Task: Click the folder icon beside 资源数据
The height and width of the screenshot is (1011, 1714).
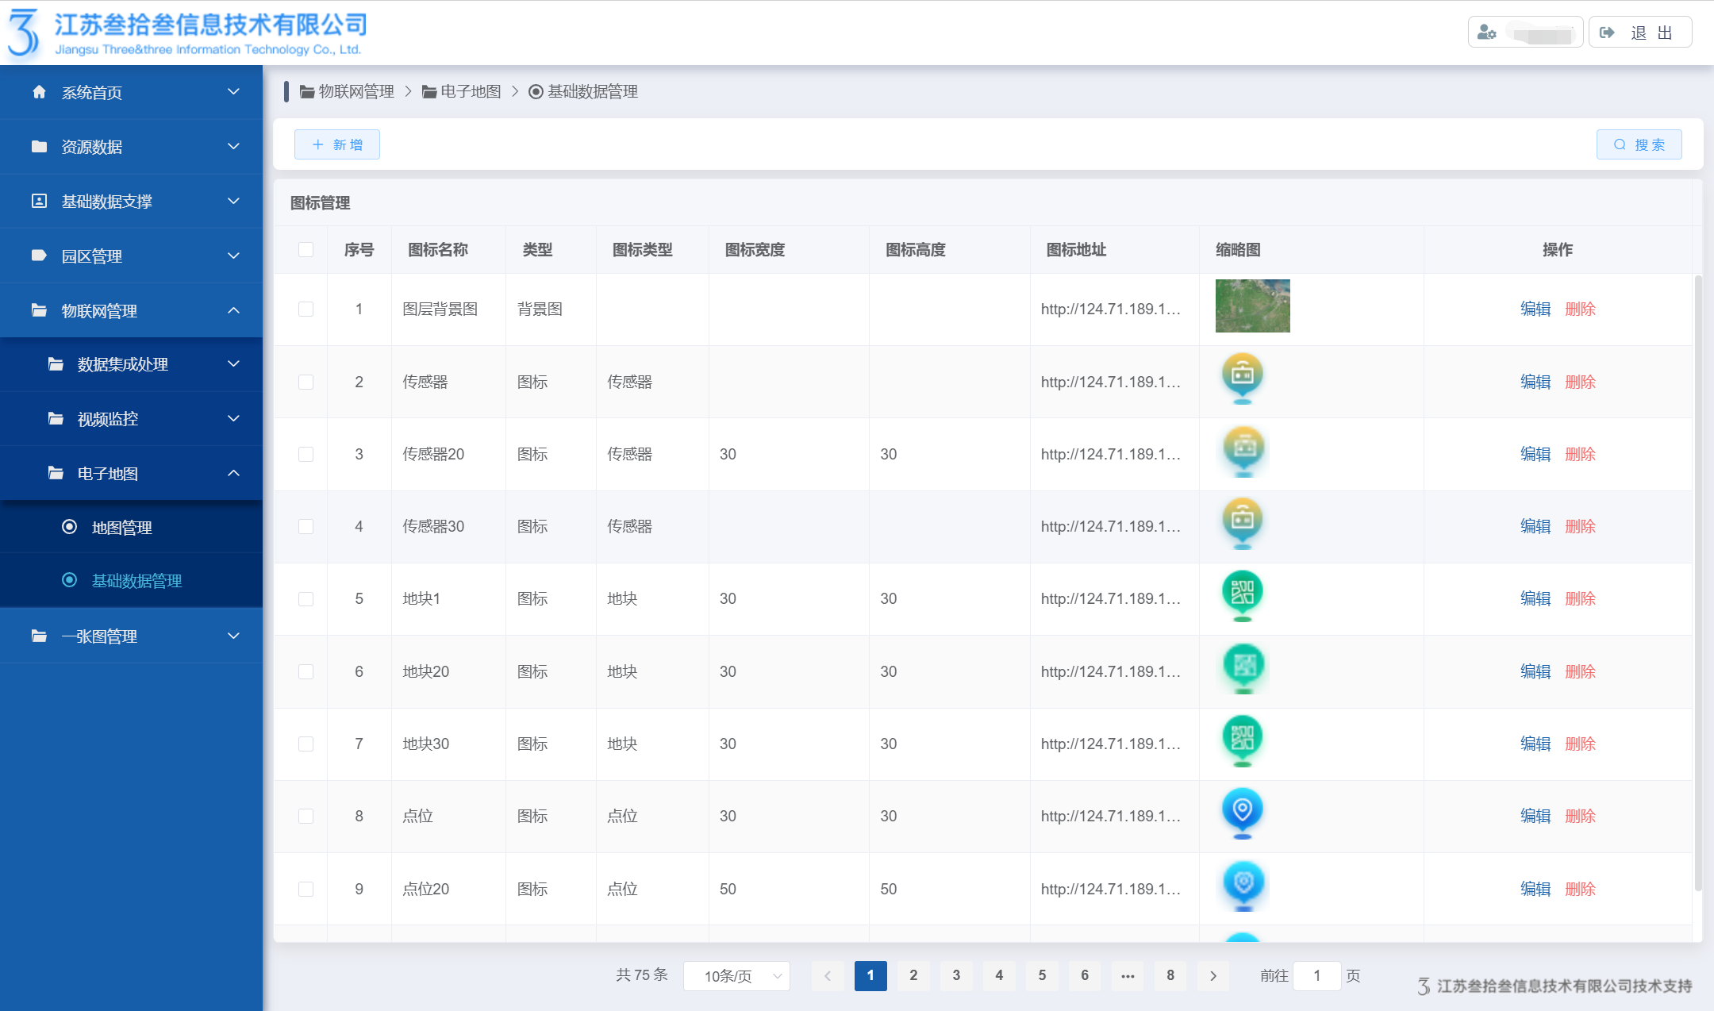Action: (39, 147)
